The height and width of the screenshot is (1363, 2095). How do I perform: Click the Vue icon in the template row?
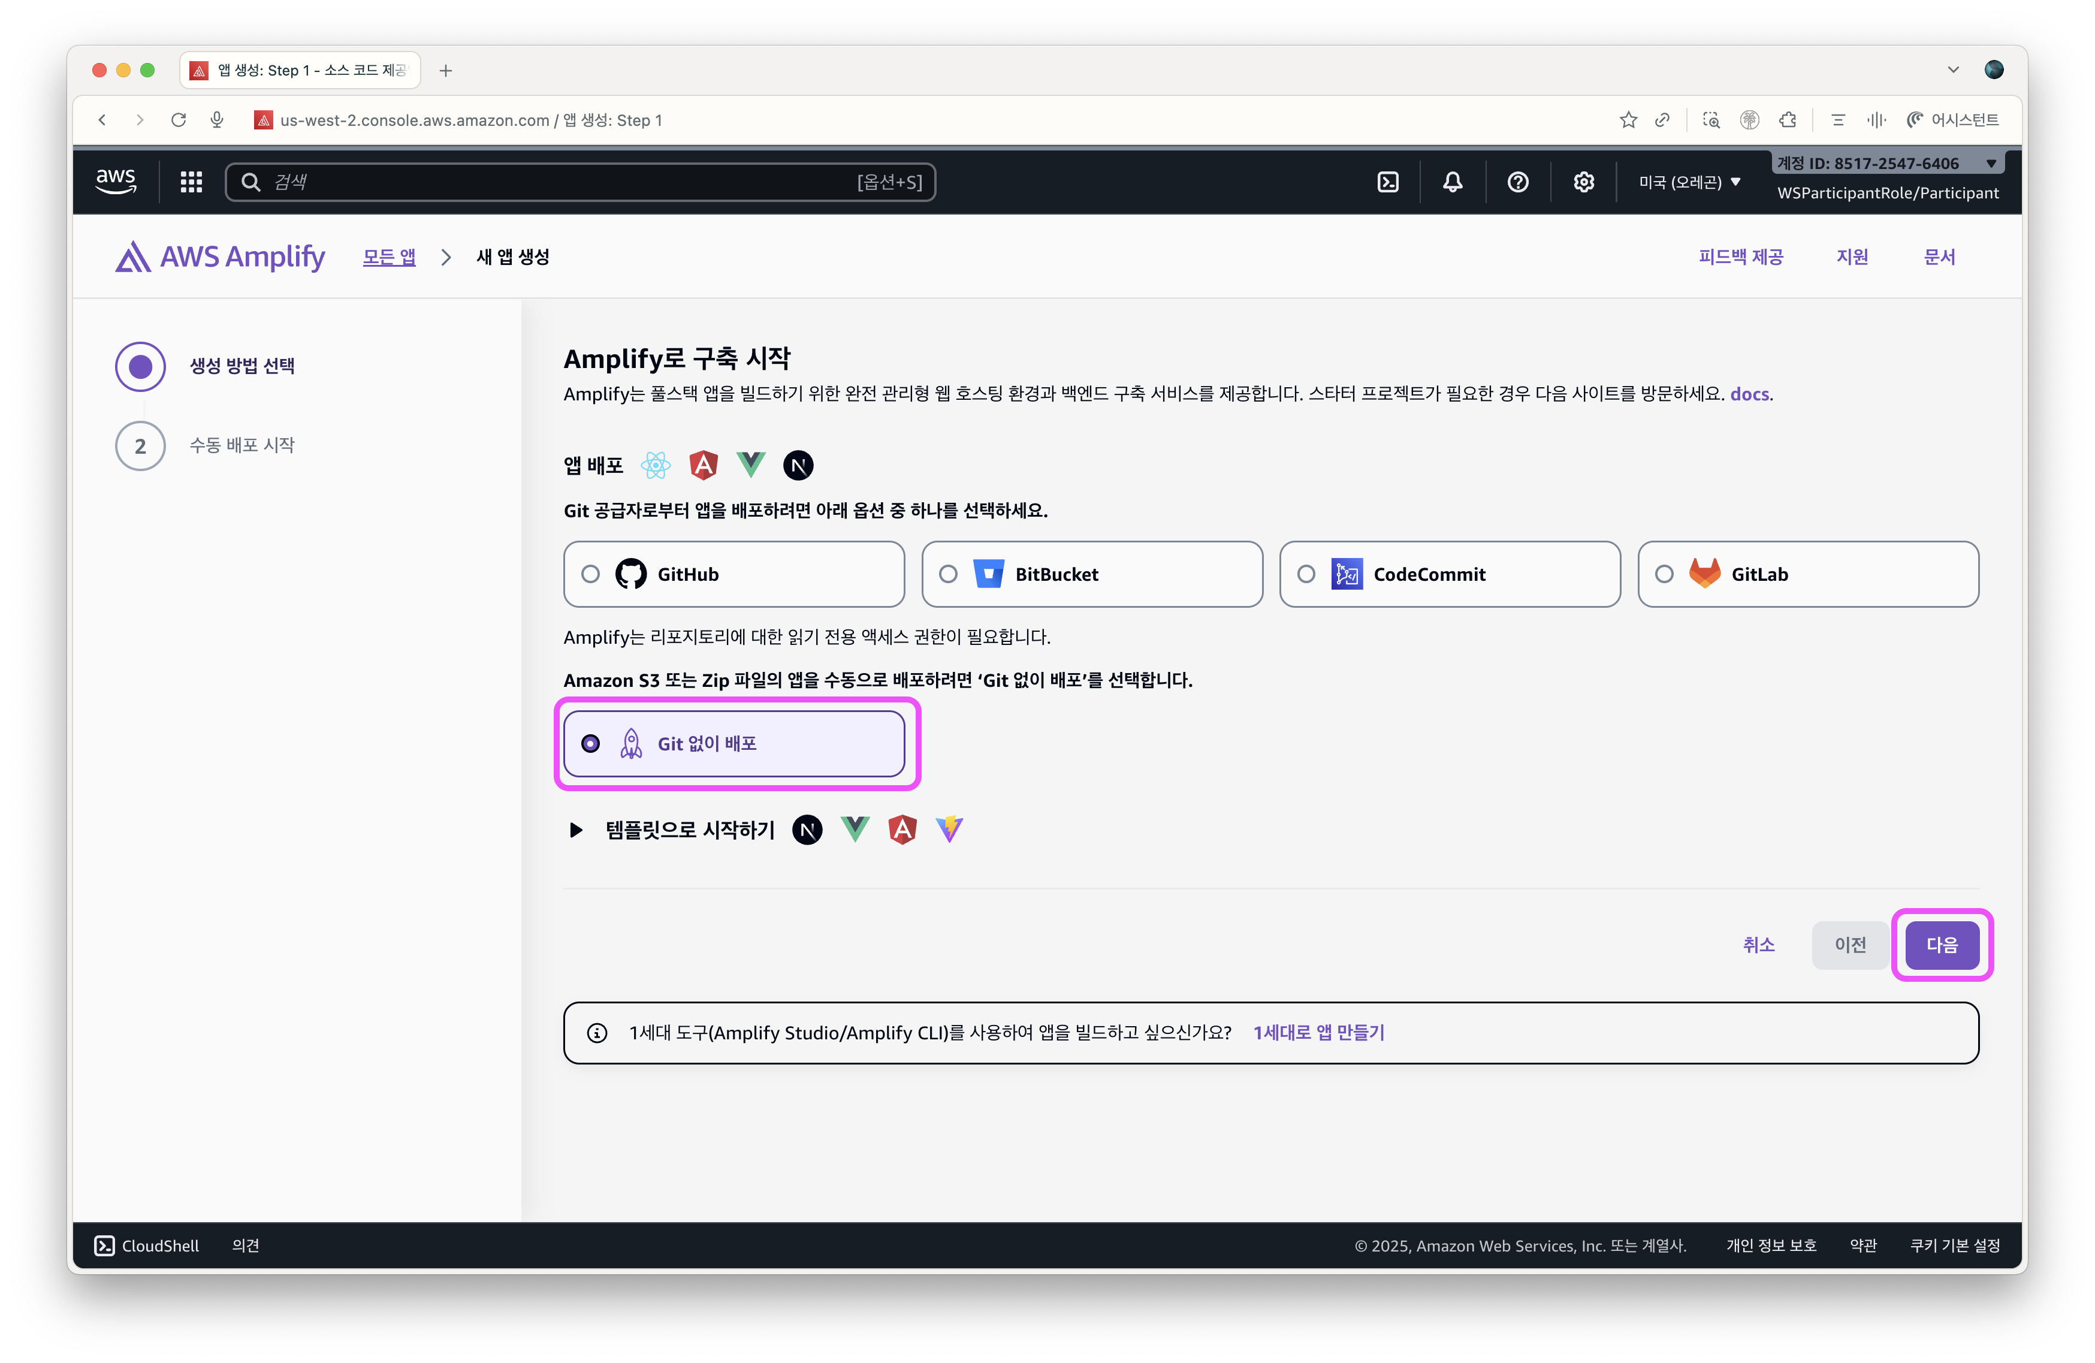click(x=855, y=828)
